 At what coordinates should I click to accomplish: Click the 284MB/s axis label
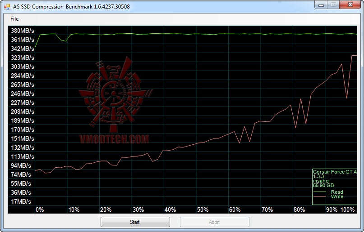click(22, 76)
